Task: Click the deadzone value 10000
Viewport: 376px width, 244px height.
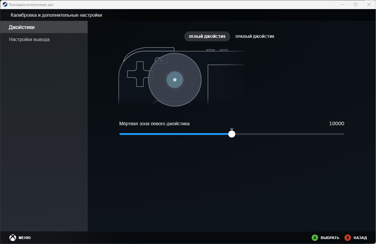Action: 337,123
